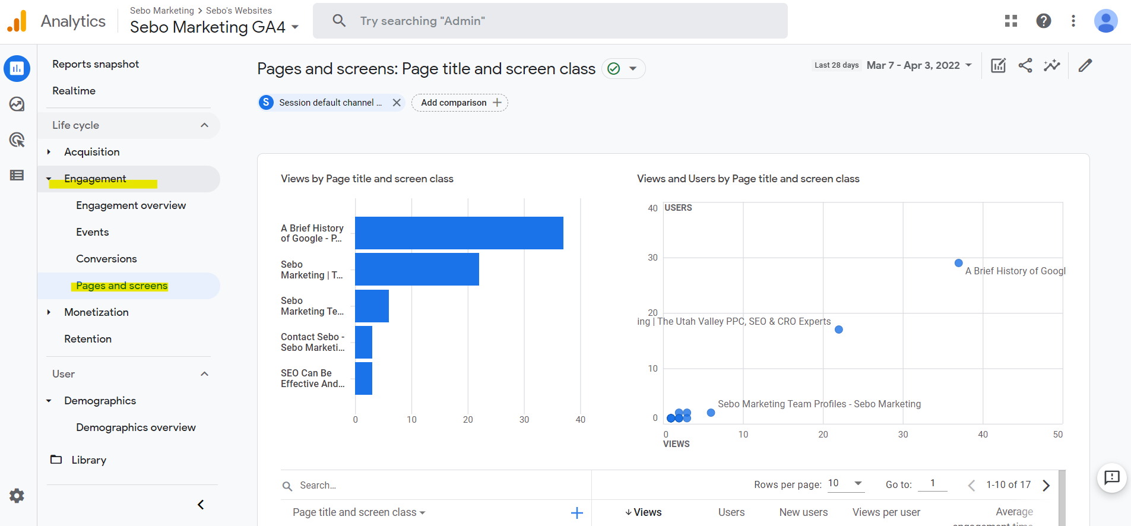Screen dimensions: 1131x526
Task: Collapse the User section
Action: click(204, 374)
